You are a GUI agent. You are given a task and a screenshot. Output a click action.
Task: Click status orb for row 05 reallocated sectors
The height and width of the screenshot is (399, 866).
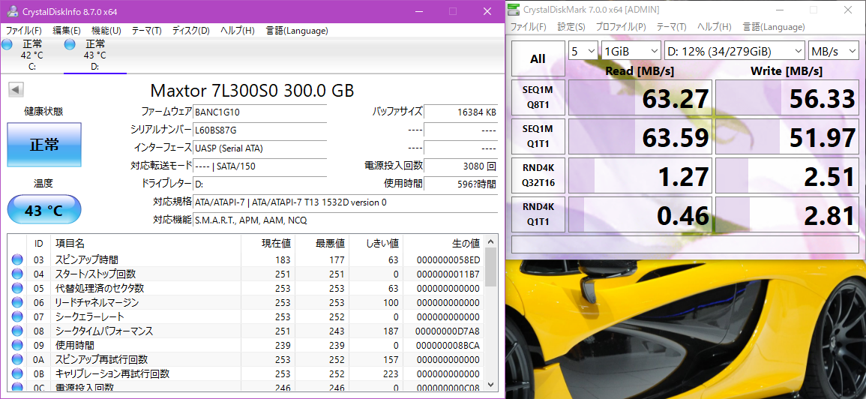(x=17, y=288)
